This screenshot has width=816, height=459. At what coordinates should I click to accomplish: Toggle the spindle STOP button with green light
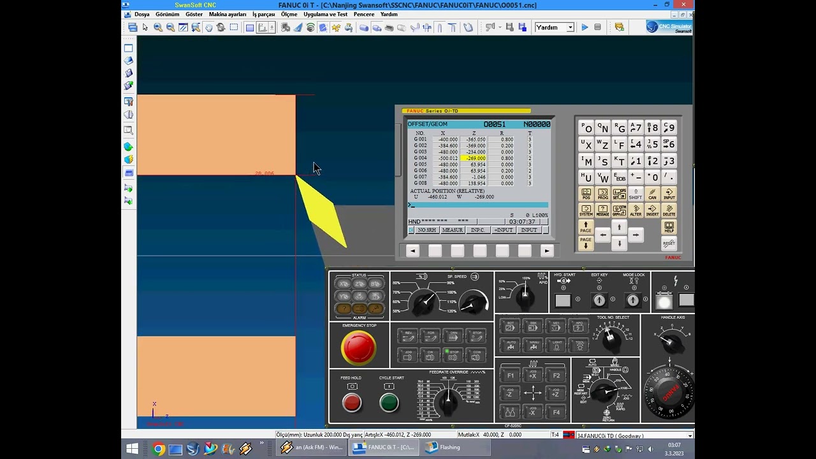pyautogui.click(x=454, y=354)
